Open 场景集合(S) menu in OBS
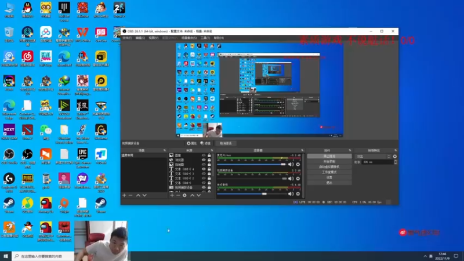The width and height of the screenshot is (464, 261). (189, 38)
